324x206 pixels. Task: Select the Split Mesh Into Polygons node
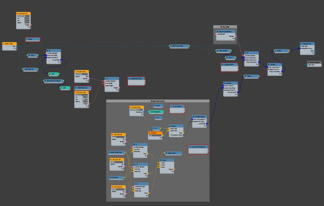click(x=54, y=81)
